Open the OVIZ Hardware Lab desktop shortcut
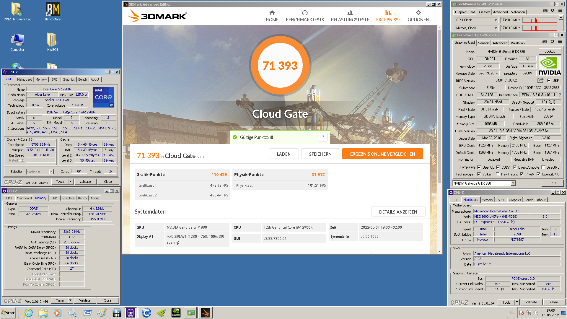The height and width of the screenshot is (319, 567). click(17, 12)
